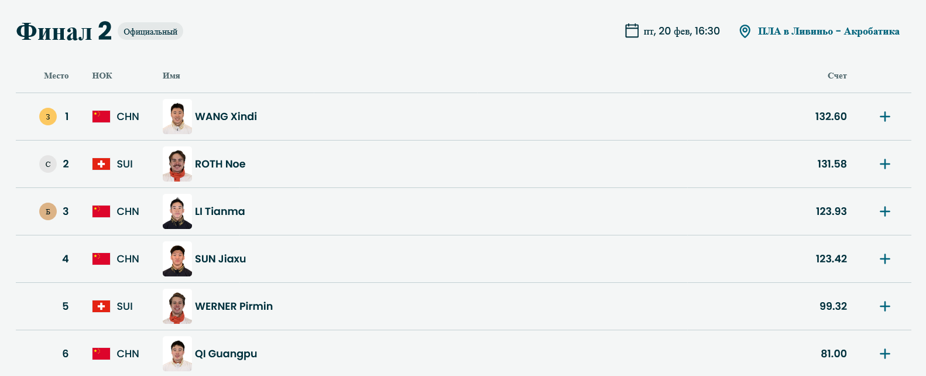Click the silver medal badge for second place

[48, 164]
